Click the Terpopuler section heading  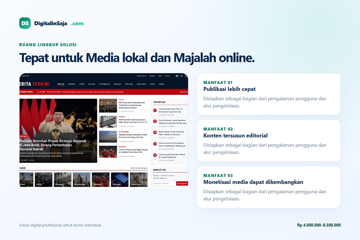(159, 102)
